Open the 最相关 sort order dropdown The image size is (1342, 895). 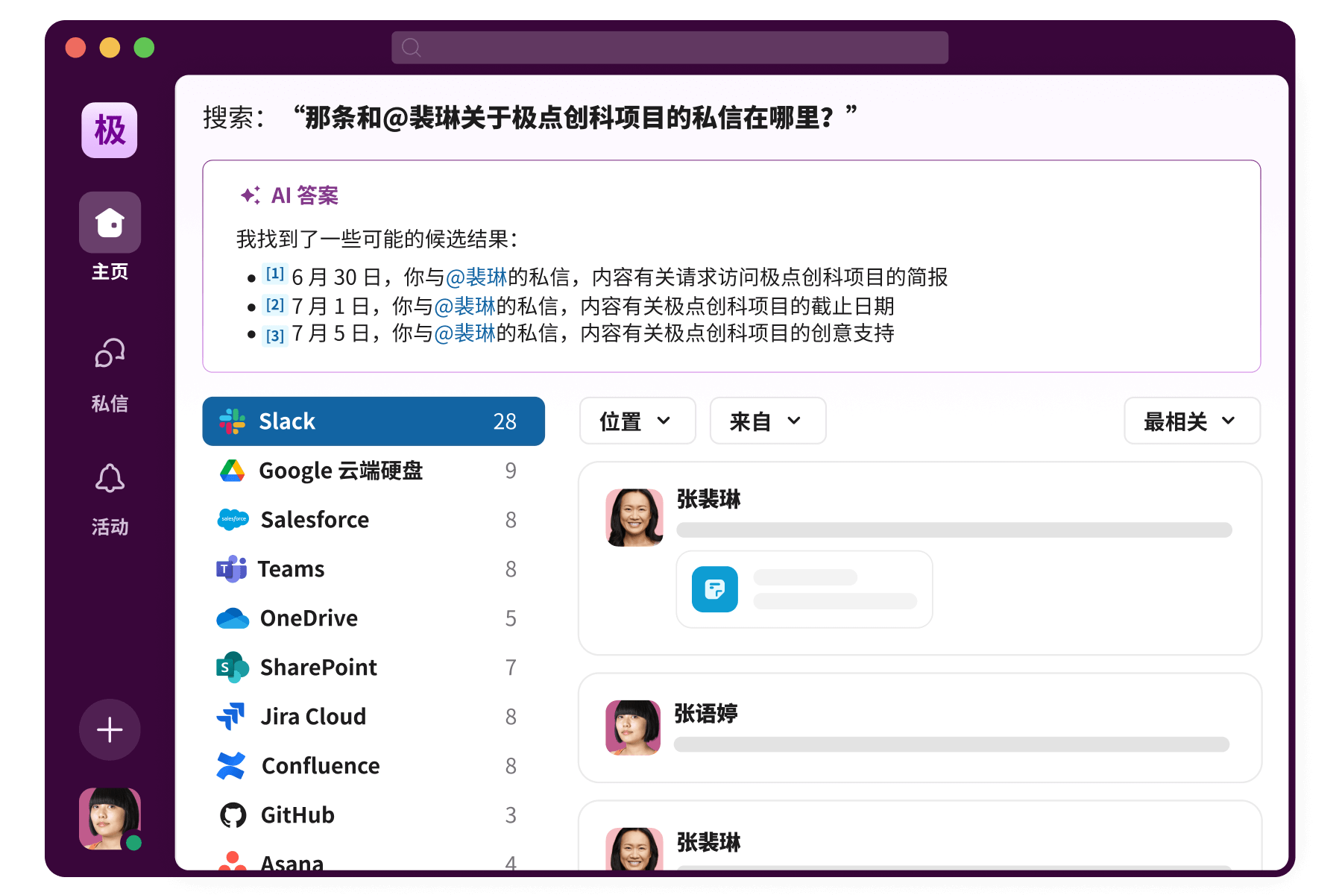pyautogui.click(x=1192, y=421)
